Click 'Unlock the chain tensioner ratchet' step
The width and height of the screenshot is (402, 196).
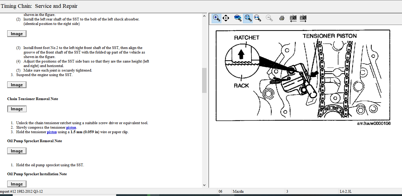click(82, 123)
